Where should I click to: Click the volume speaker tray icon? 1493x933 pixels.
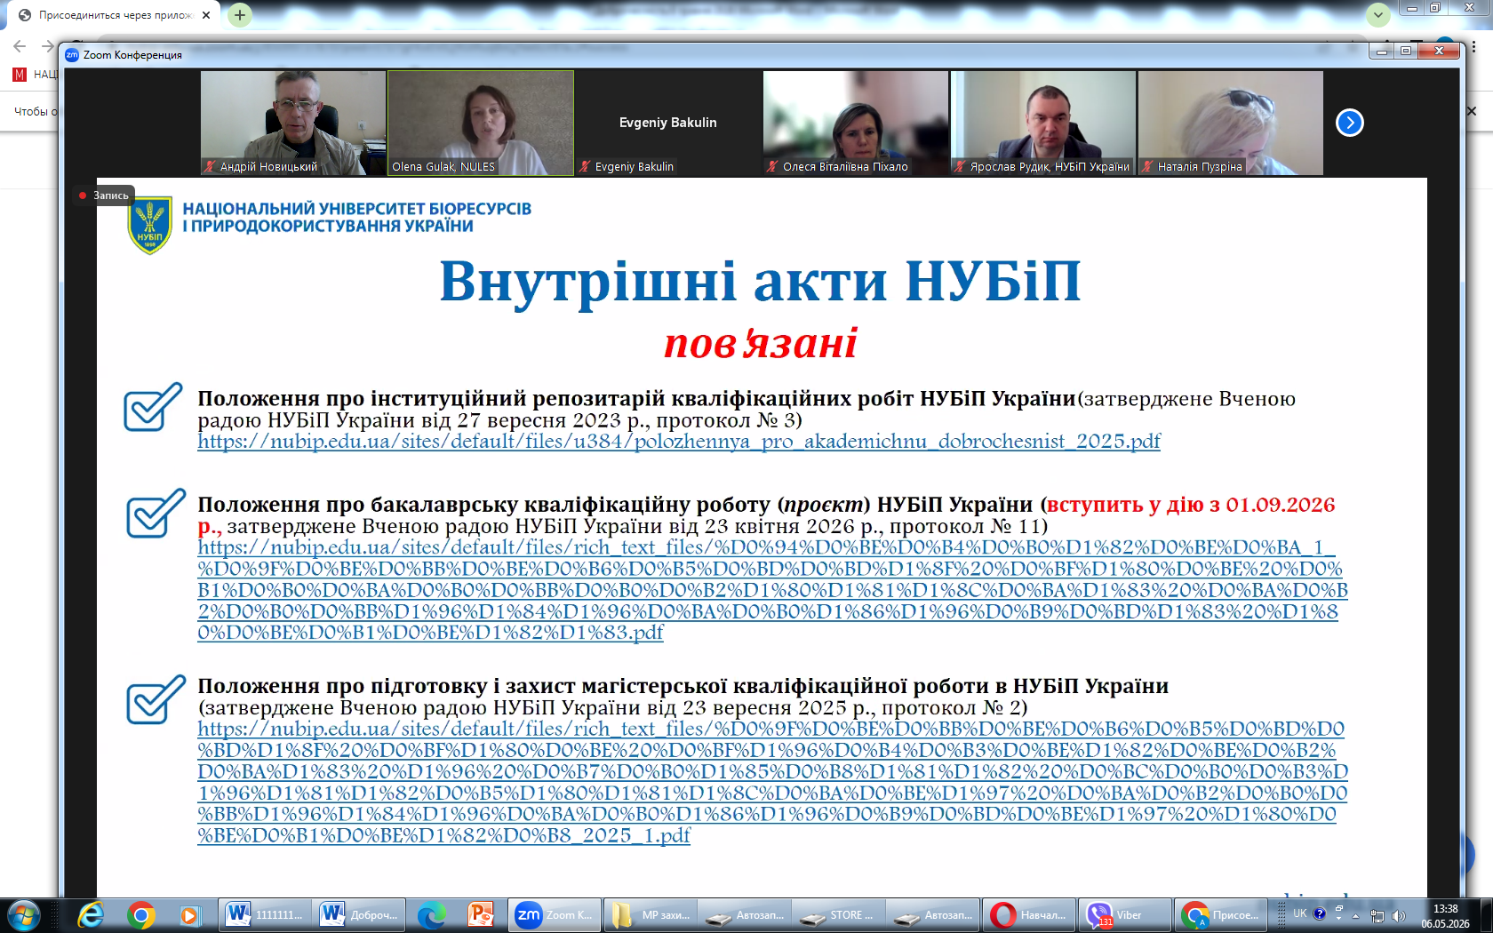coord(1398,915)
